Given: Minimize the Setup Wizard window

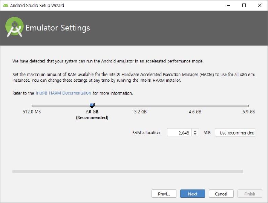Looking at the screenshot, I should [228, 6].
